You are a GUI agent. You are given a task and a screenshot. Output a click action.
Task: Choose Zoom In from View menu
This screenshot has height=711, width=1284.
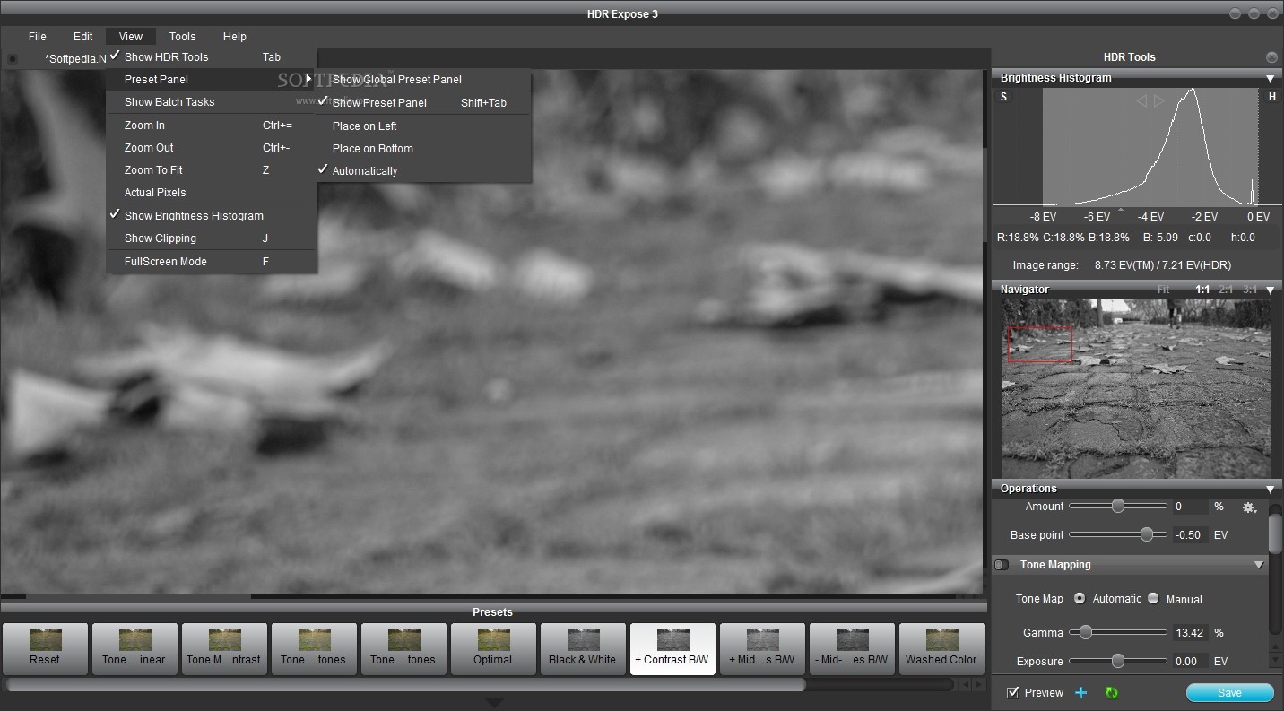point(211,126)
